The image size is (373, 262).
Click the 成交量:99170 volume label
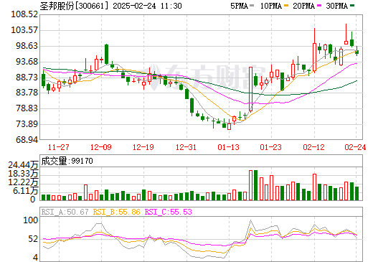[67, 161]
